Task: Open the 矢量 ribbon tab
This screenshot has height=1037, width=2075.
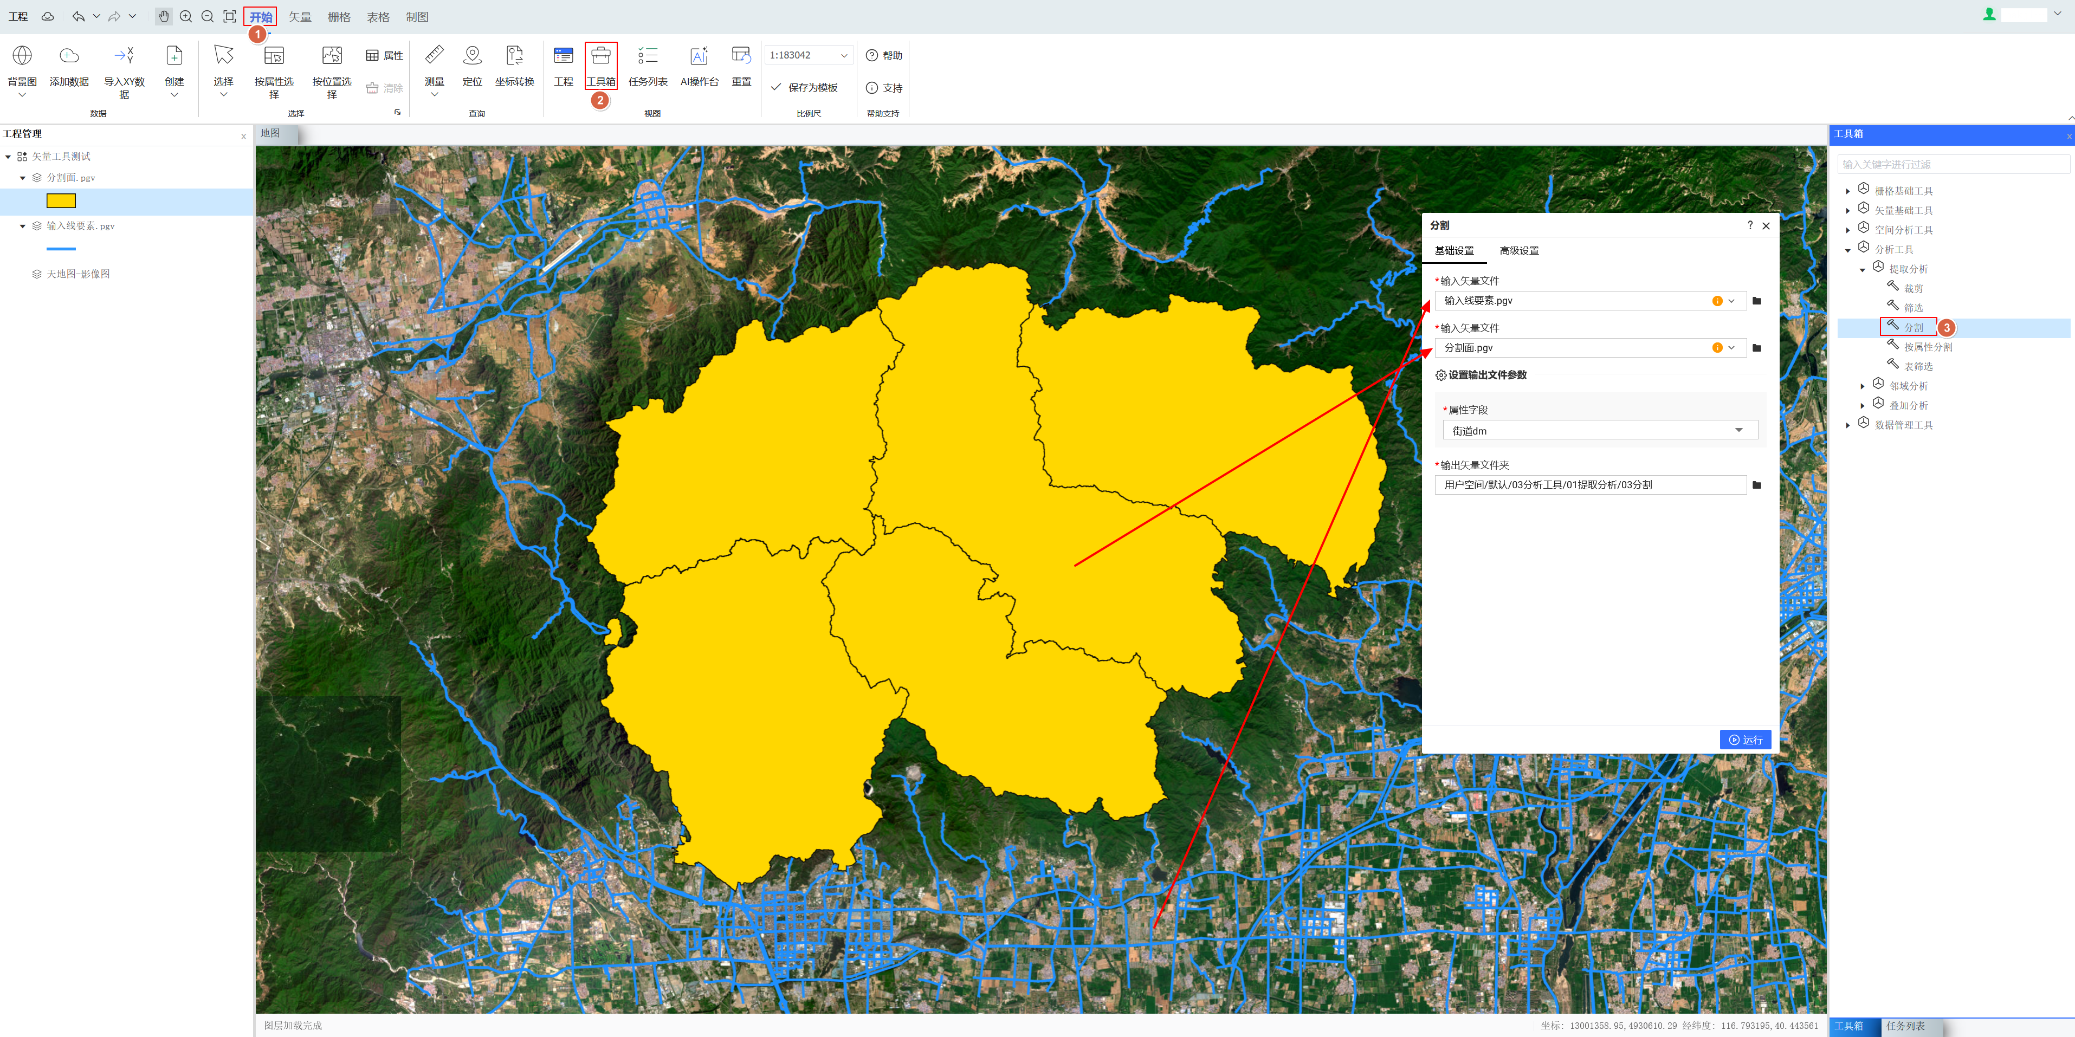Action: (300, 17)
